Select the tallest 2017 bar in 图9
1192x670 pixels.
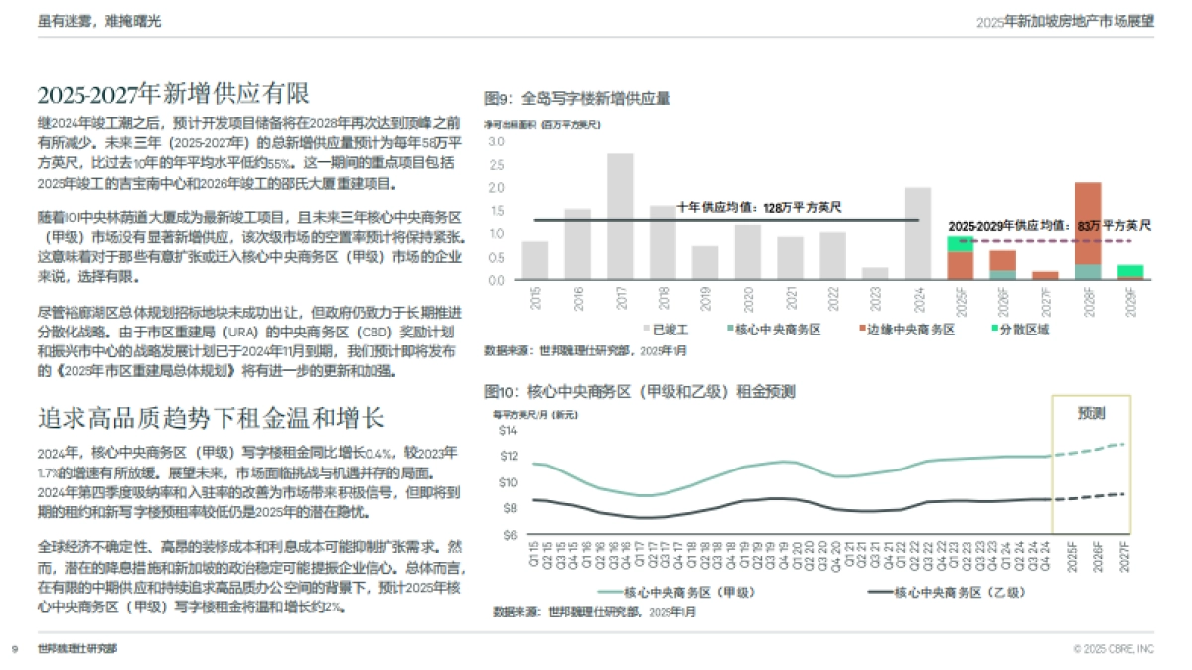click(x=621, y=213)
